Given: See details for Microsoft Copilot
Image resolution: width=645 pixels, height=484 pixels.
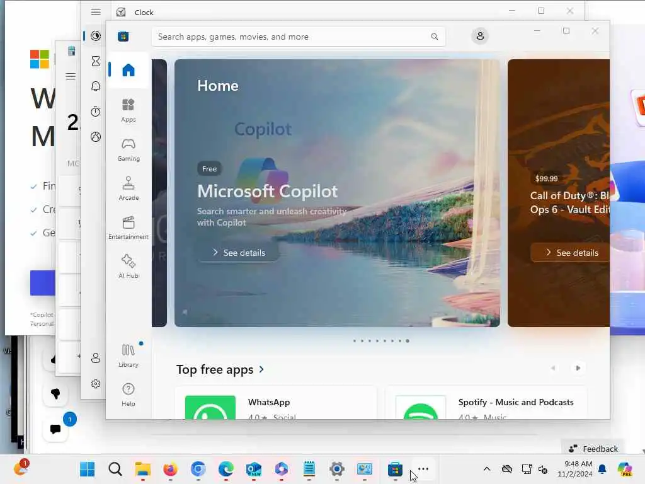Looking at the screenshot, I should [239, 253].
